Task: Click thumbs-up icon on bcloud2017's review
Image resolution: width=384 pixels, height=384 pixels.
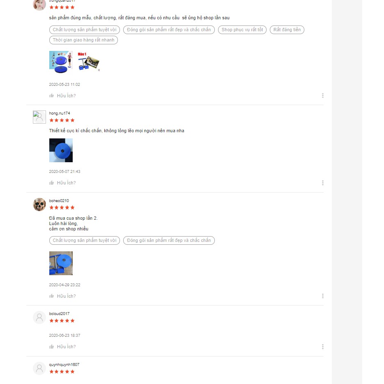Action: tap(51, 347)
